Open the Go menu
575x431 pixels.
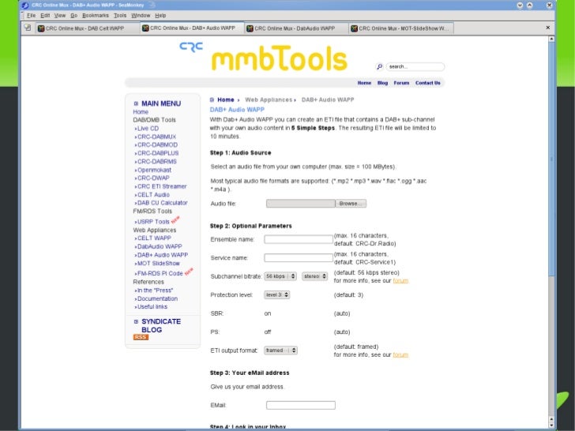coord(73,16)
